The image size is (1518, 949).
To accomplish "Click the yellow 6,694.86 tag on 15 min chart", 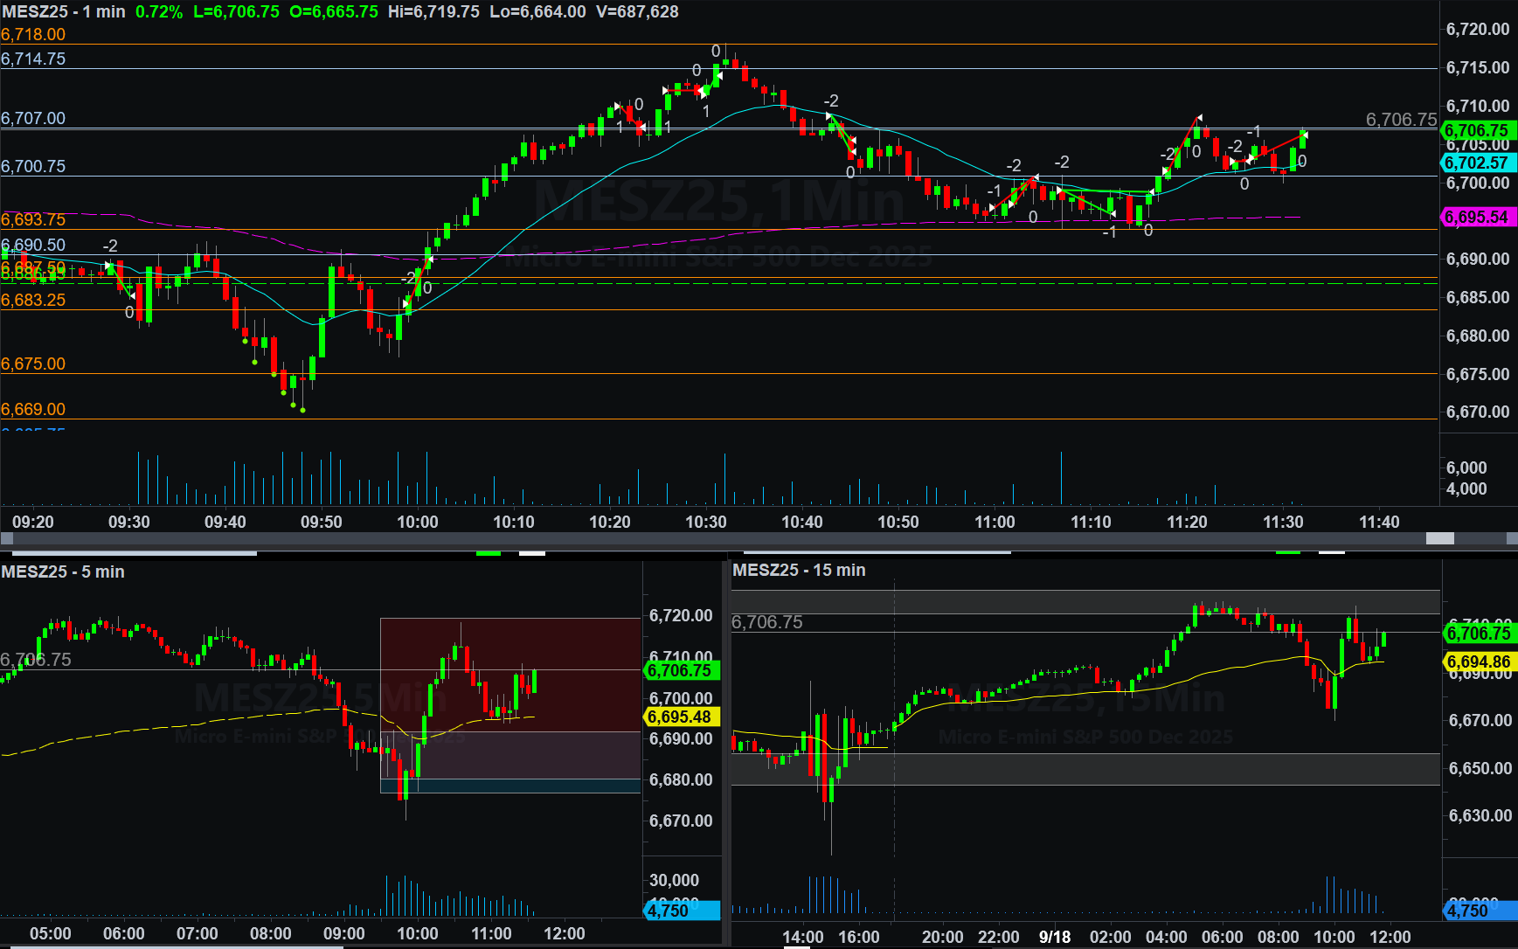I will 1479,662.
